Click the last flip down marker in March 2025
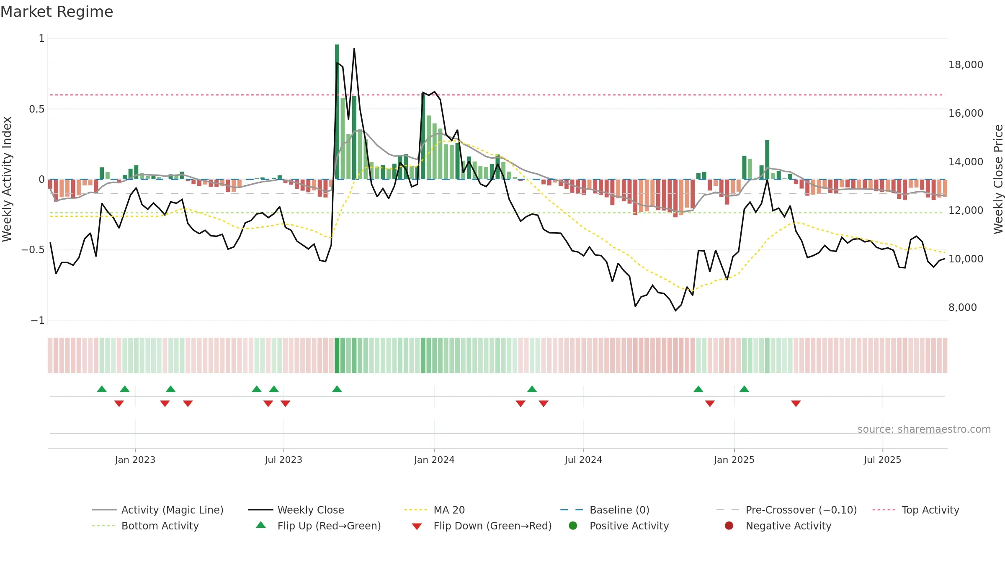This screenshot has width=1005, height=565. point(796,403)
